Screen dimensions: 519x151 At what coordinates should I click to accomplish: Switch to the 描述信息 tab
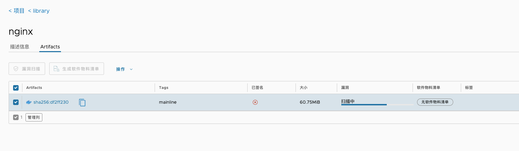20,47
